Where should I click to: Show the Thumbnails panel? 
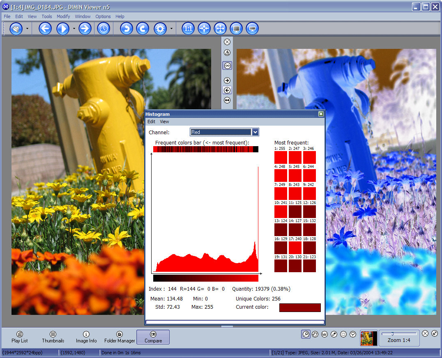tap(53, 337)
